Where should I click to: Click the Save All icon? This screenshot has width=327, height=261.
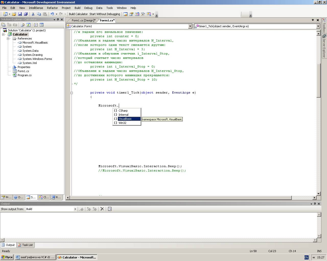[x=26, y=14]
